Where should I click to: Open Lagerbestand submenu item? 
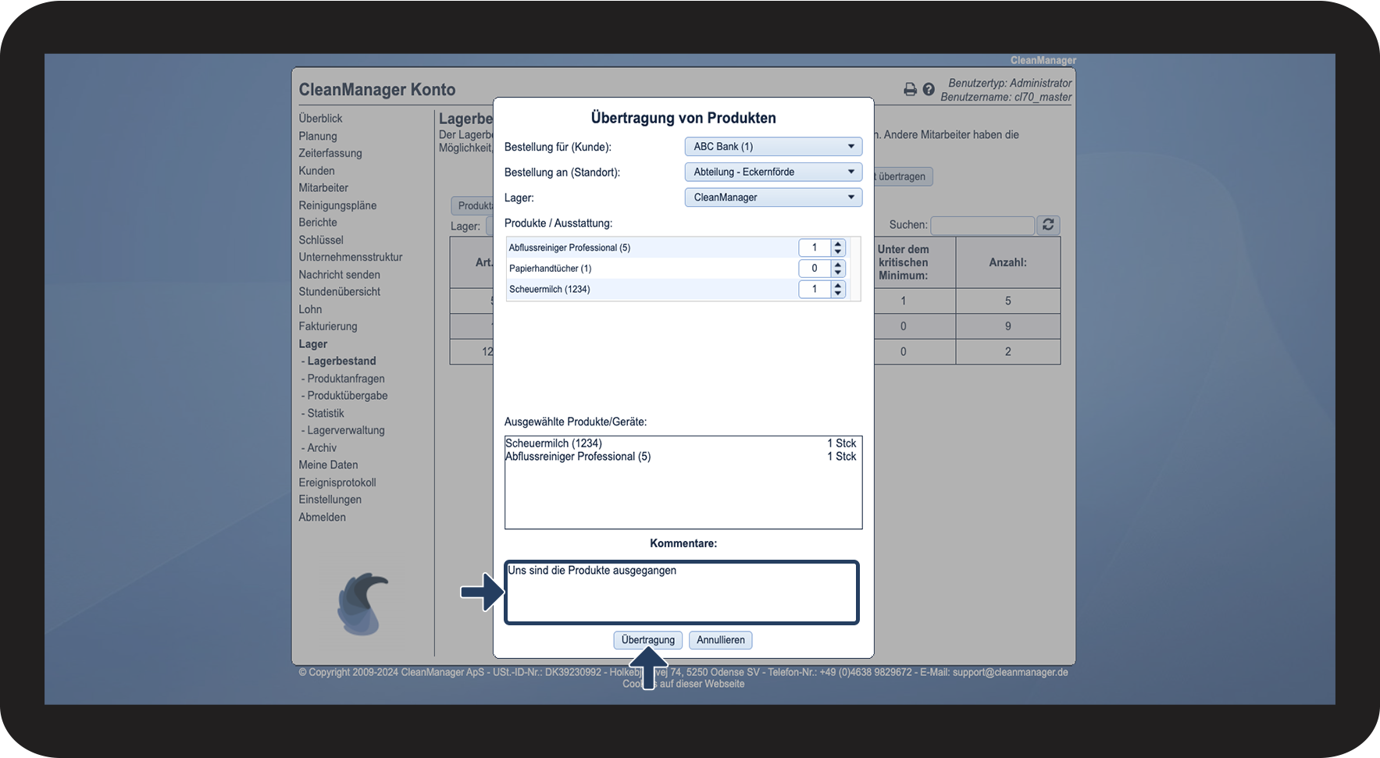tap(341, 361)
